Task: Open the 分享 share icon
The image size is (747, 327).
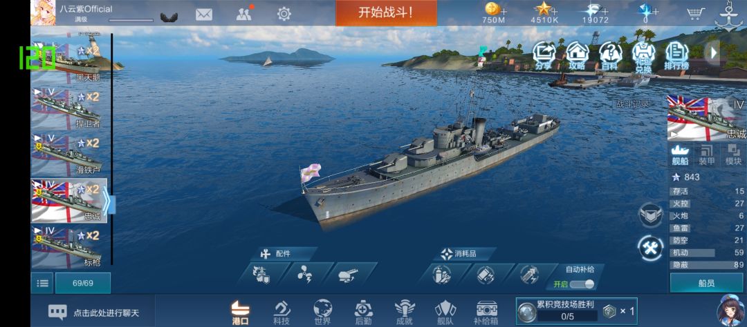Action: 543,56
